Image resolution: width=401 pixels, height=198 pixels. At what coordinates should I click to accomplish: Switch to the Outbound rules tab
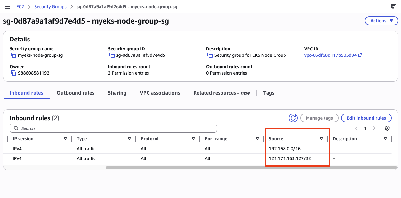point(75,93)
